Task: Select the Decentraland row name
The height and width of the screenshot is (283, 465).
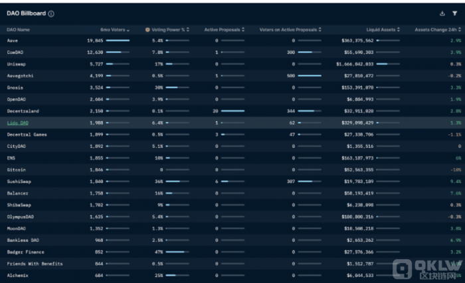Action: [23, 111]
